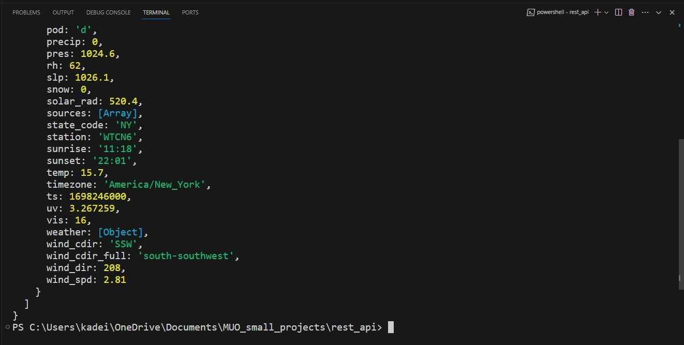The image size is (684, 345).
Task: Switch to the PROBLEMS tab
Action: point(26,12)
